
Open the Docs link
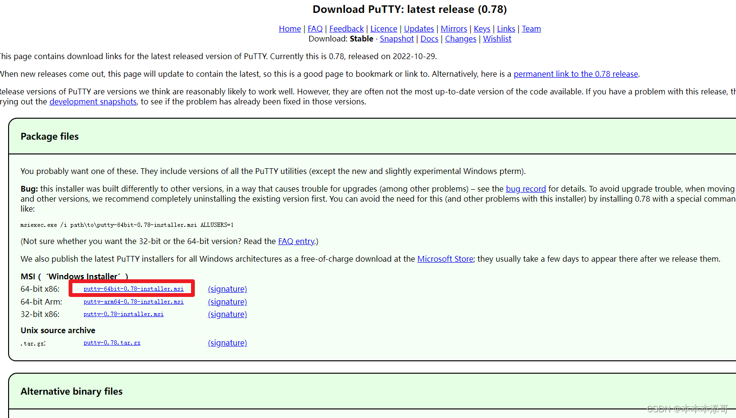(x=429, y=39)
